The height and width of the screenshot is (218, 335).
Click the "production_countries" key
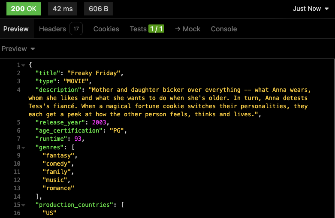[74, 205]
